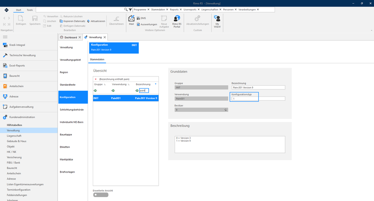Open the Baurecht module in the sidebar
The width and height of the screenshot is (374, 201).
click(28, 76)
